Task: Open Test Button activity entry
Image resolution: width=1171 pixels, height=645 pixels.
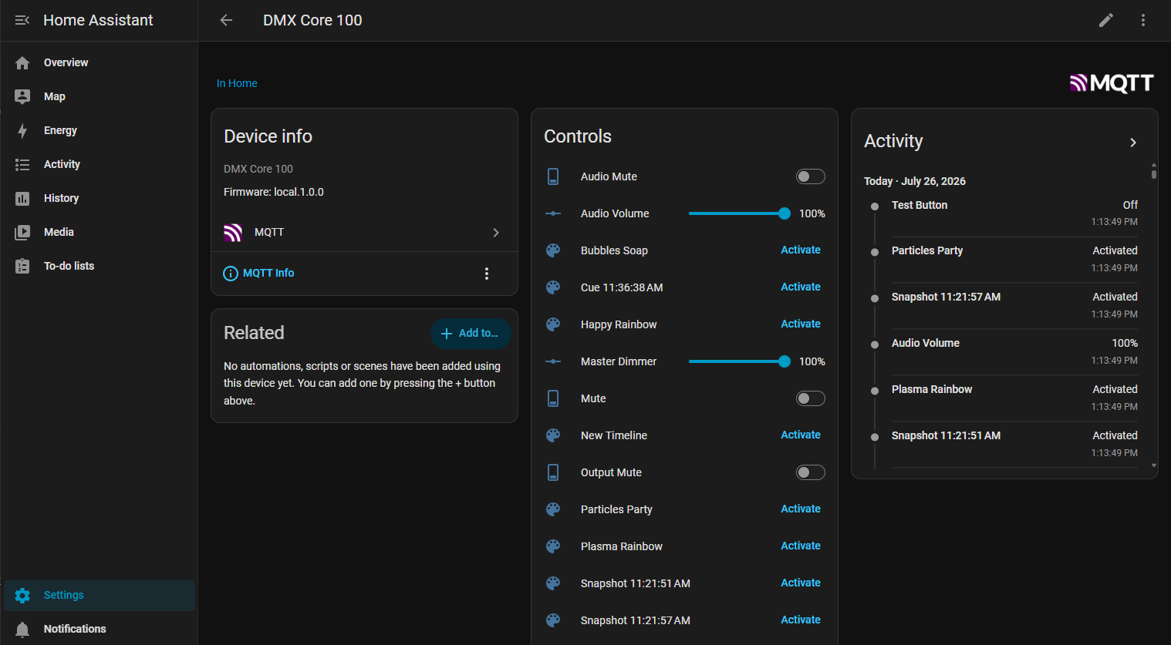Action: click(1014, 213)
